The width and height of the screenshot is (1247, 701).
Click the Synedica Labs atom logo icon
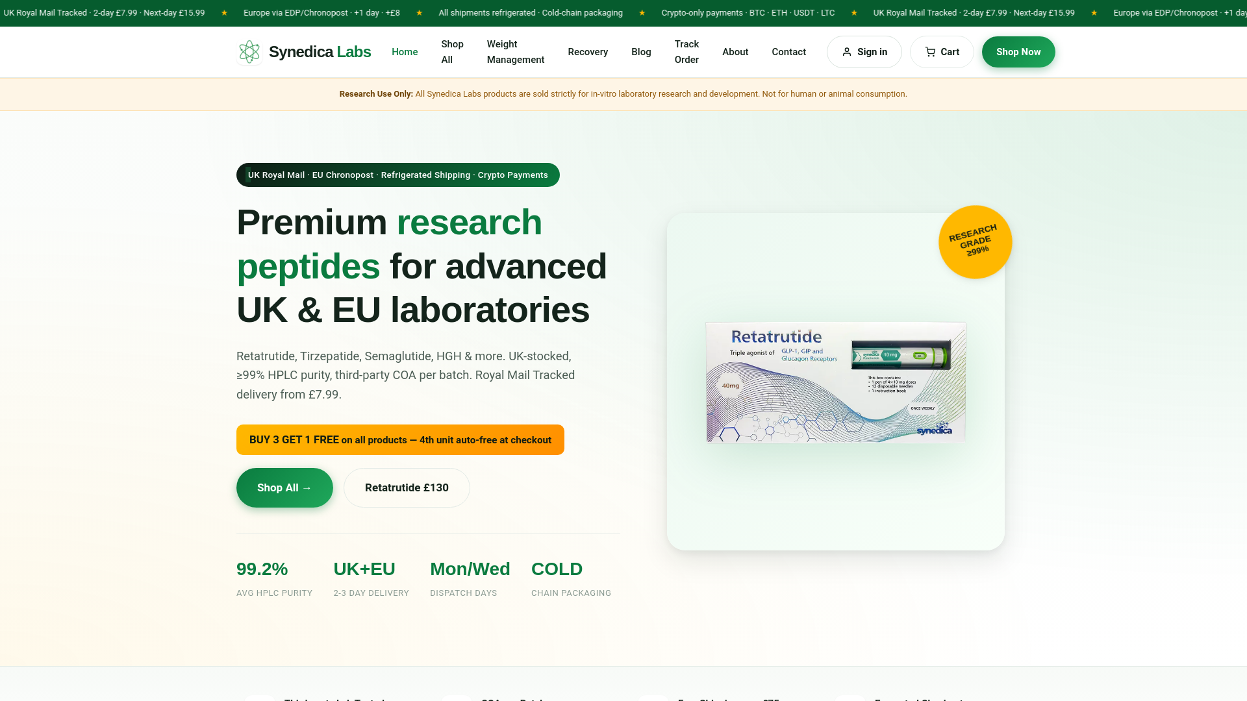click(249, 52)
